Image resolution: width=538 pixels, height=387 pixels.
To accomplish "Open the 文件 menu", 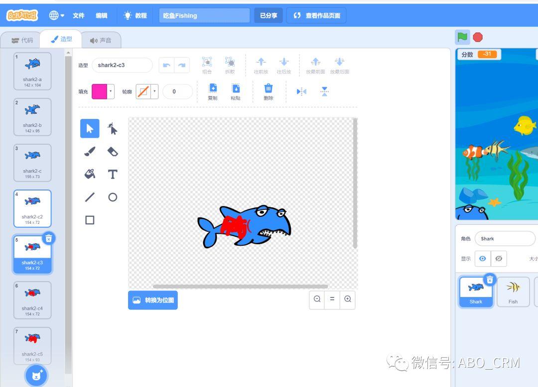I will point(79,15).
